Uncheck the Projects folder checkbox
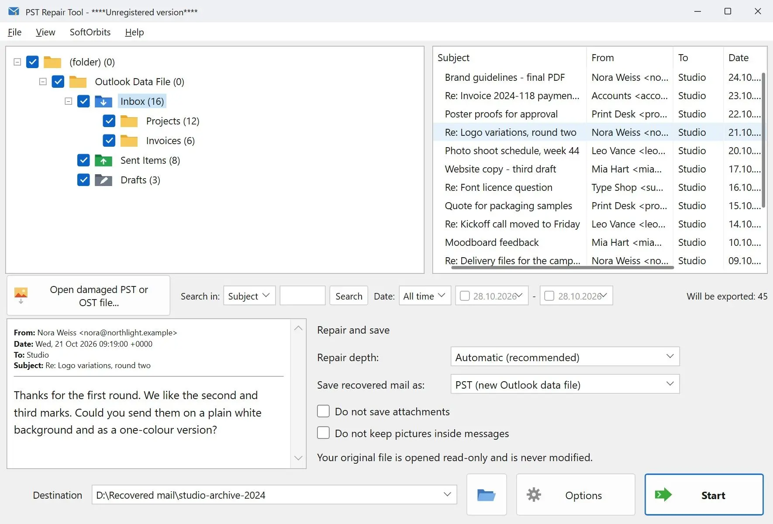Viewport: 773px width, 524px height. [x=109, y=121]
